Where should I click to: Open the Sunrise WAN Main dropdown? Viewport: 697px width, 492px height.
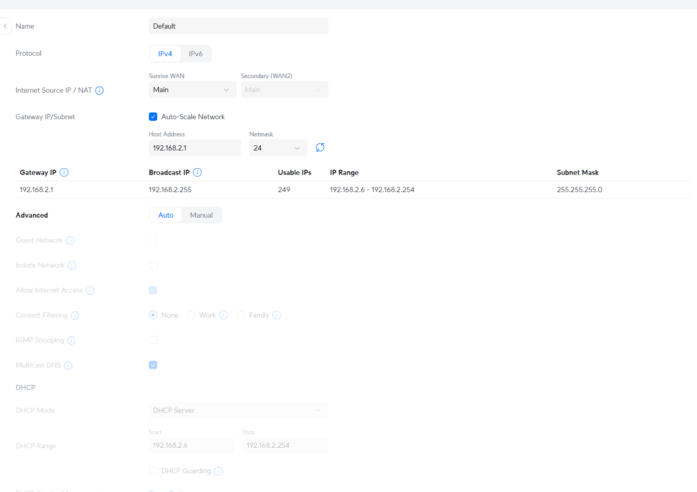click(192, 90)
